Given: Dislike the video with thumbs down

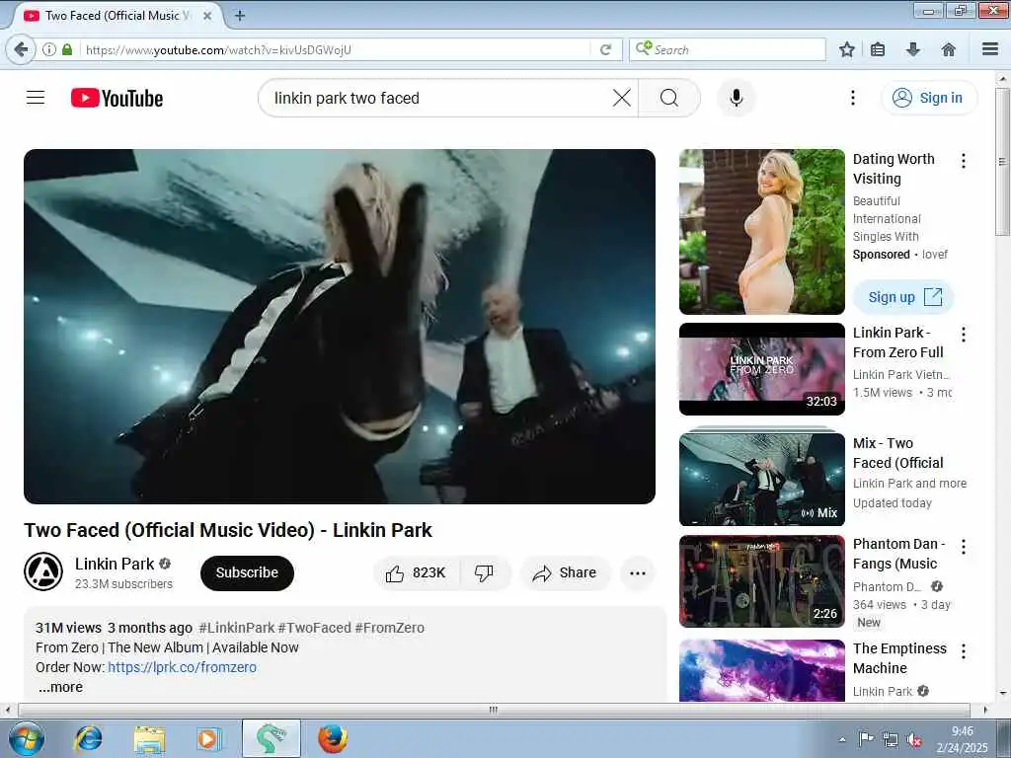Looking at the screenshot, I should click(x=484, y=573).
